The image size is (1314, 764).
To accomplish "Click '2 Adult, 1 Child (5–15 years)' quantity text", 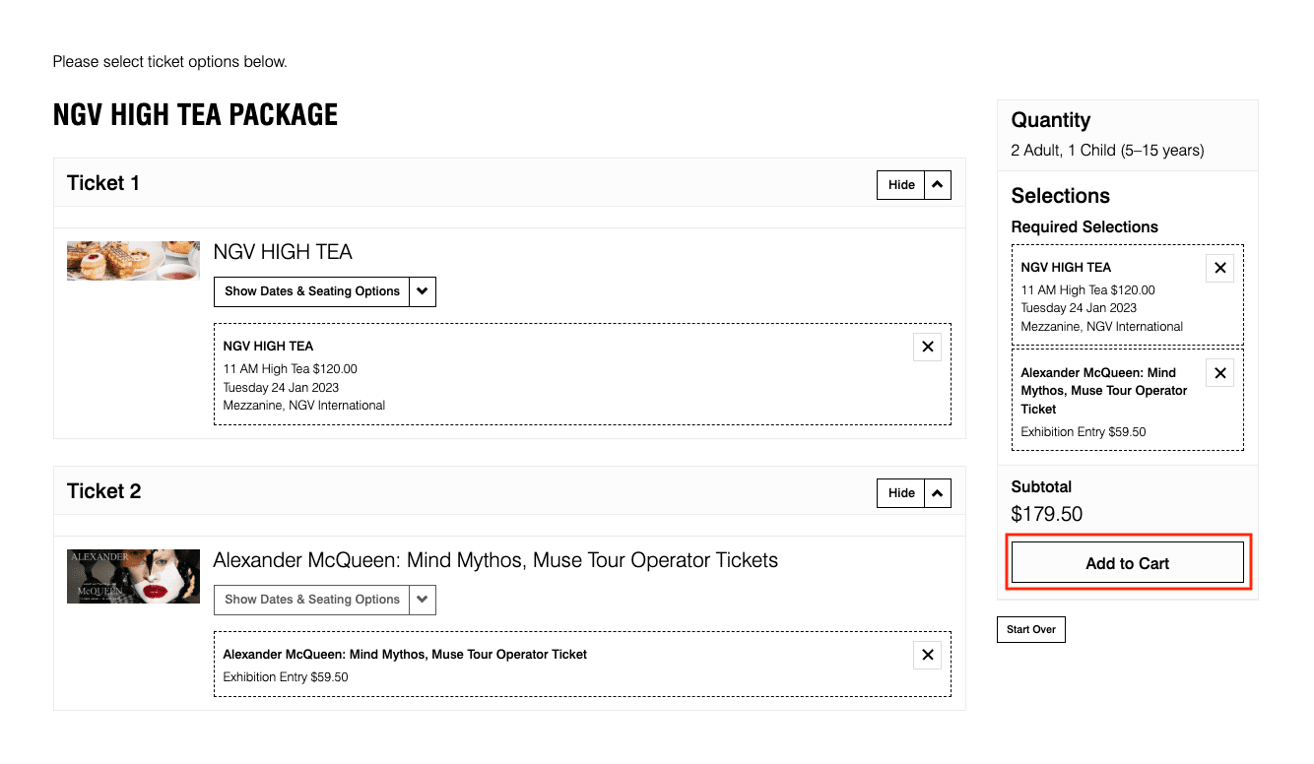I will click(1108, 151).
